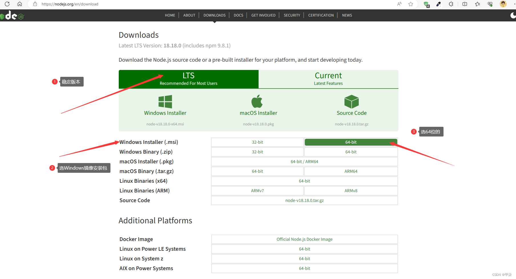The height and width of the screenshot is (279, 516).
Task: Open the DOWNLOADS menu item
Action: pos(215,15)
